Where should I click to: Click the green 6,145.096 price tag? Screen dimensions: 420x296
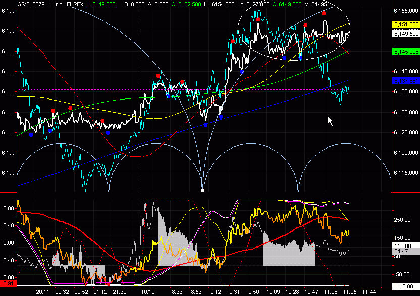(405, 52)
